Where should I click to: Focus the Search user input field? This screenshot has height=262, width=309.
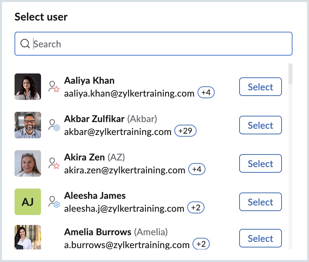click(x=159, y=44)
